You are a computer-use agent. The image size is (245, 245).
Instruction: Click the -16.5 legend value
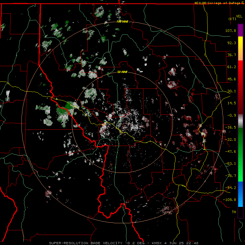231,127
